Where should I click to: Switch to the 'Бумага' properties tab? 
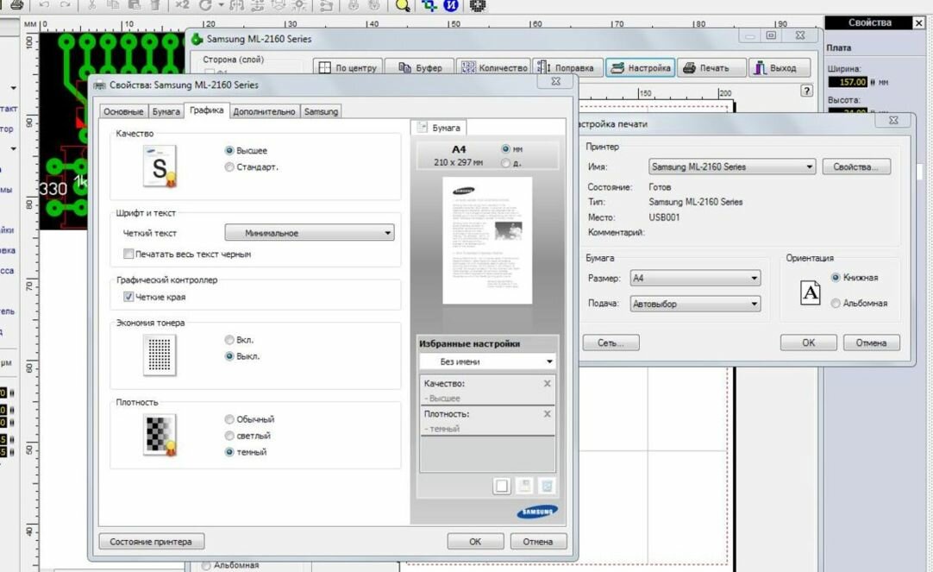point(166,111)
